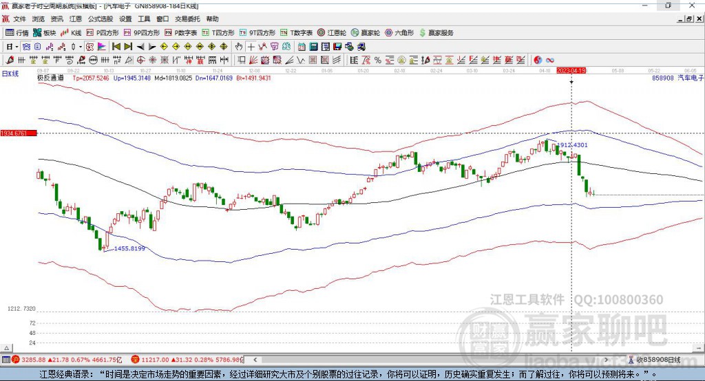Select the zigzag wave line tool
This screenshot has height=381, width=705.
(x=300, y=61)
